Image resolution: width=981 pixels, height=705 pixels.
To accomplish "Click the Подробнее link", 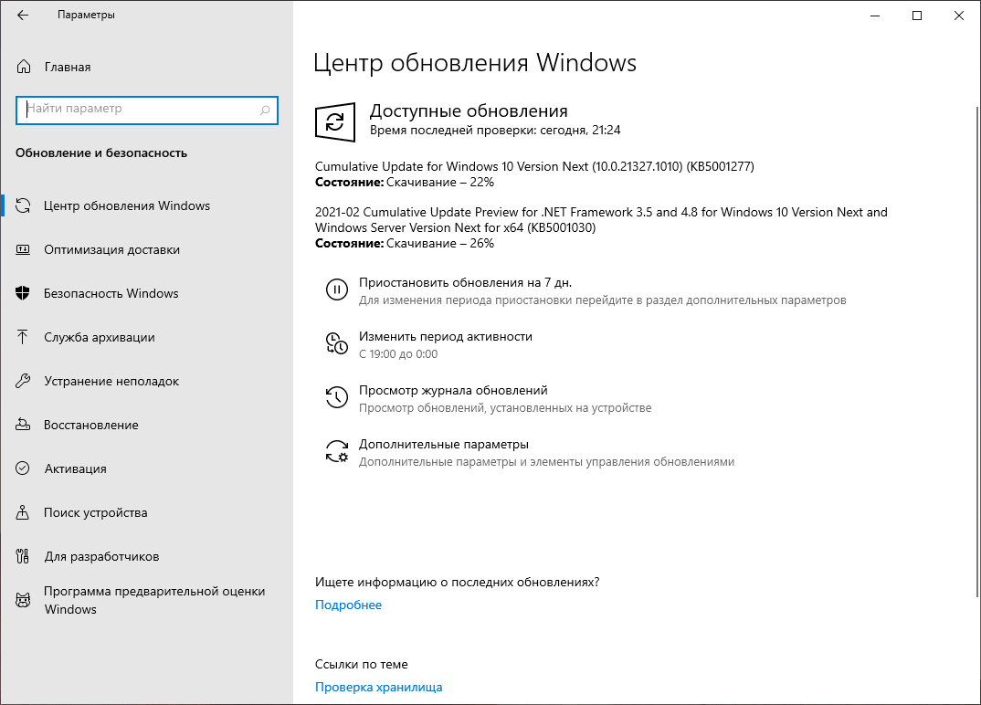I will (348, 605).
